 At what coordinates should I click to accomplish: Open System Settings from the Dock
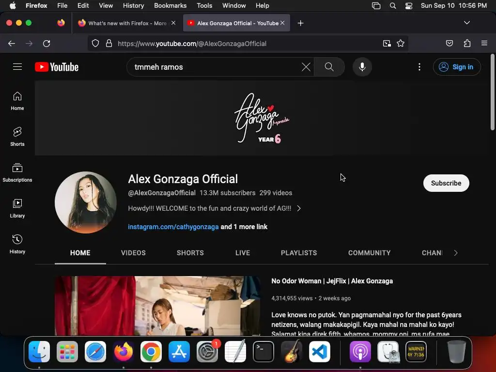pyautogui.click(x=207, y=352)
